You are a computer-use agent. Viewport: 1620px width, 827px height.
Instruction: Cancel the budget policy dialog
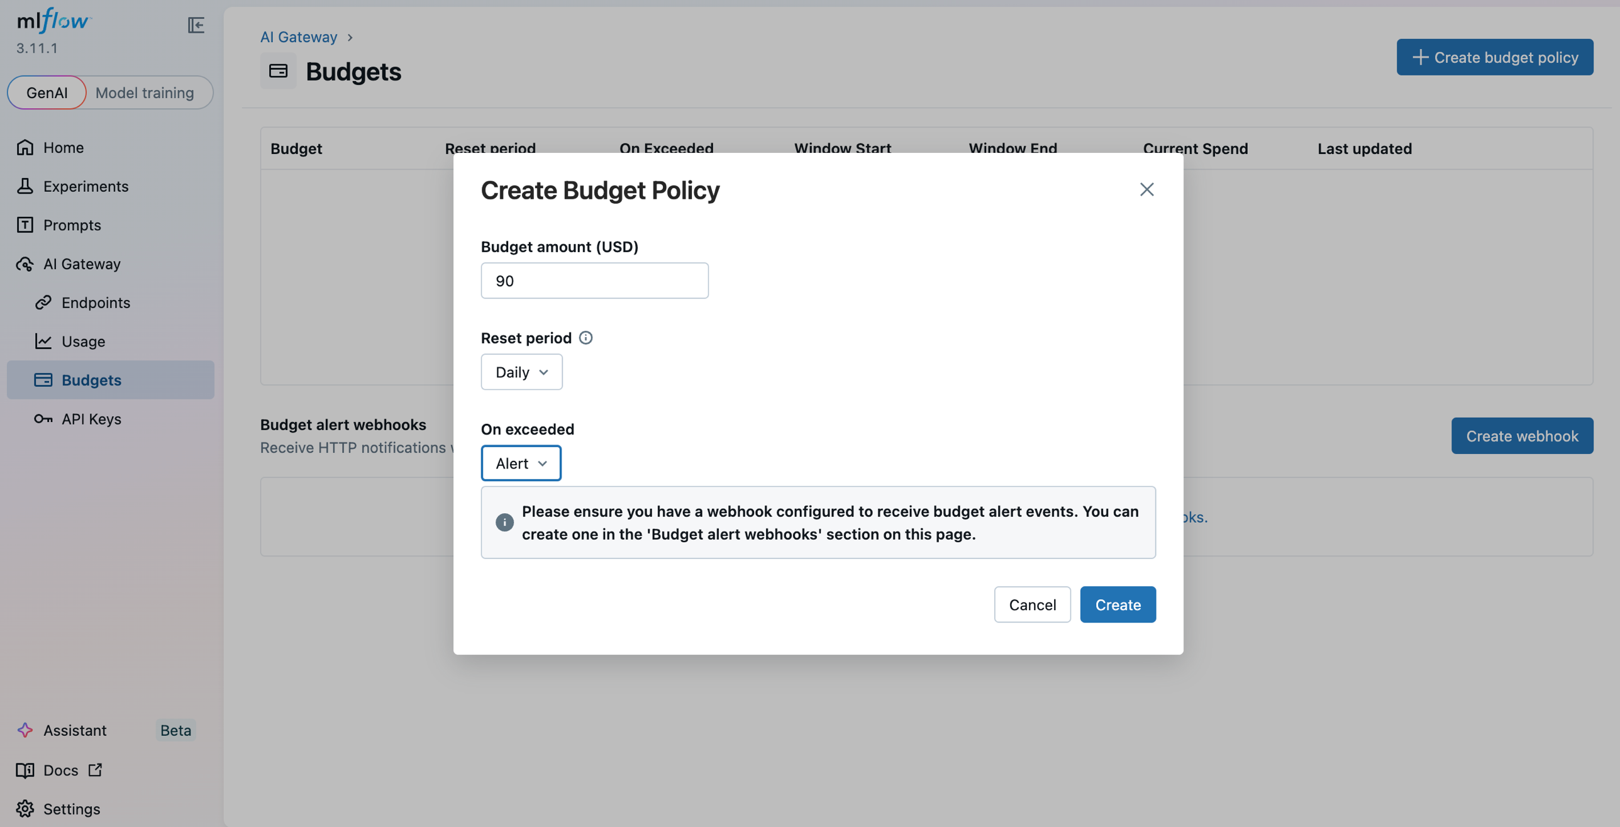click(x=1032, y=604)
